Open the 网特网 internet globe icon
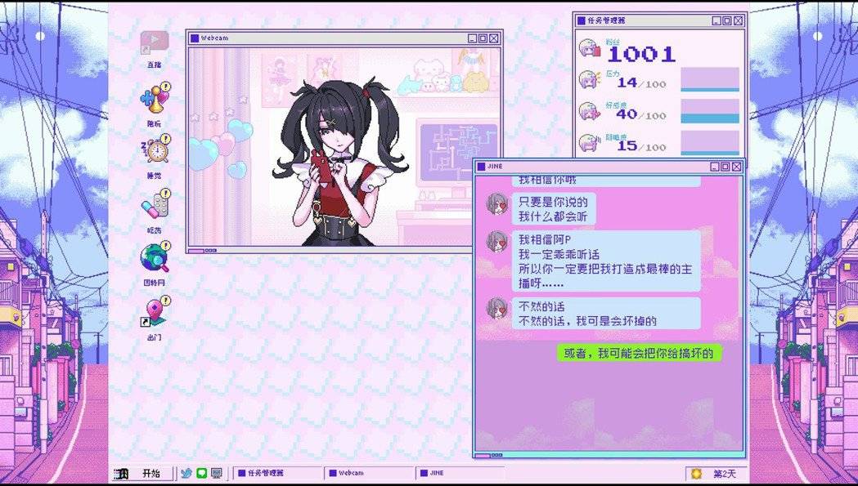Image resolution: width=858 pixels, height=486 pixels. pyautogui.click(x=155, y=257)
